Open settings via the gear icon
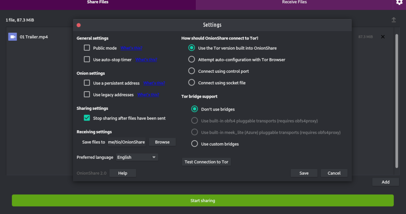Screen dimensions: 406x214 point(399,2)
